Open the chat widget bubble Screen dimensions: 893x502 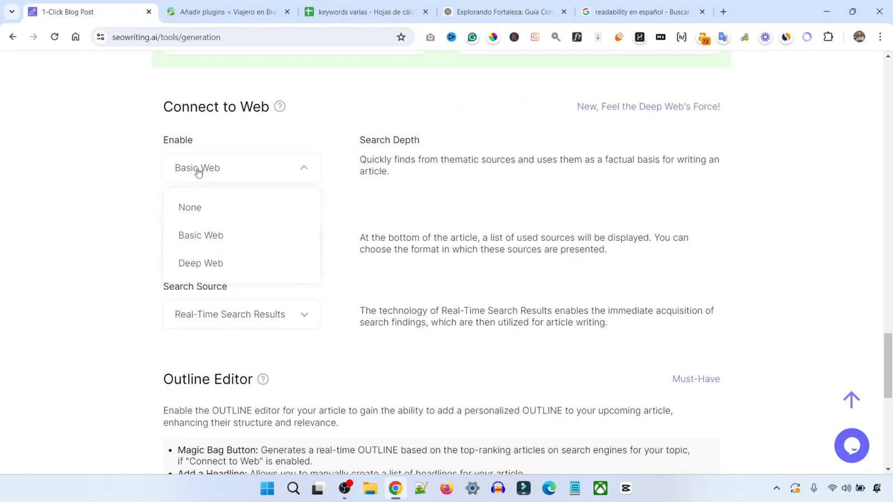pyautogui.click(x=852, y=445)
